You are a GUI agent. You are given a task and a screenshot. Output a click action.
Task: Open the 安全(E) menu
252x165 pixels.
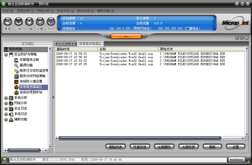point(8,11)
